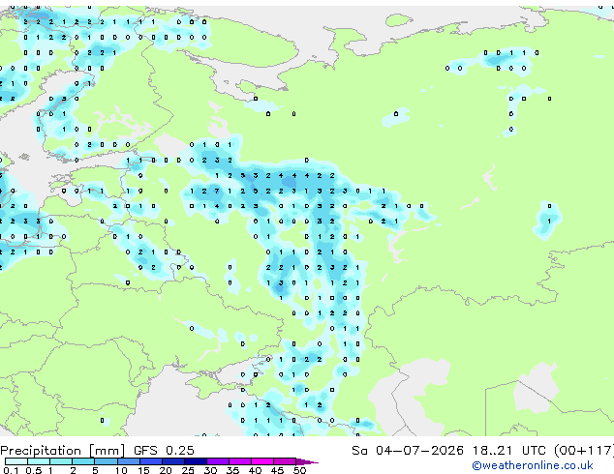Image resolution: width=614 pixels, height=474 pixels.
Task: Click the 1–2 mm legend color swatch
Action: coord(61,461)
